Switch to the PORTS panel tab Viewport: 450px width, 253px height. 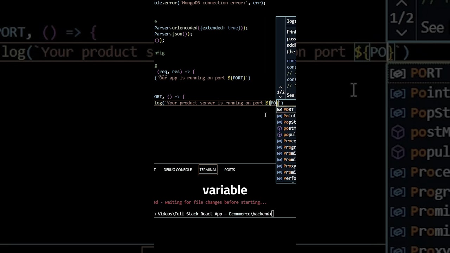[230, 170]
